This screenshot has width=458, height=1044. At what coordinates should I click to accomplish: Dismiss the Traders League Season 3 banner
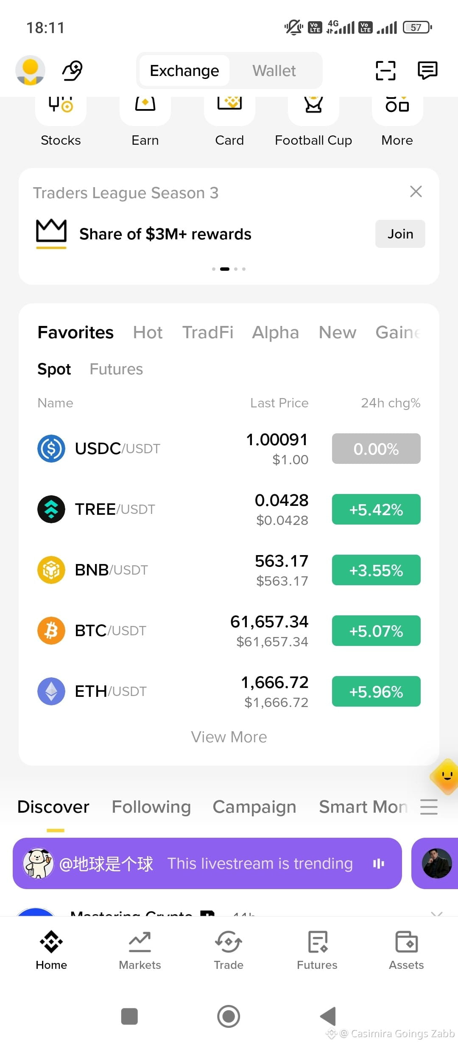point(416,191)
